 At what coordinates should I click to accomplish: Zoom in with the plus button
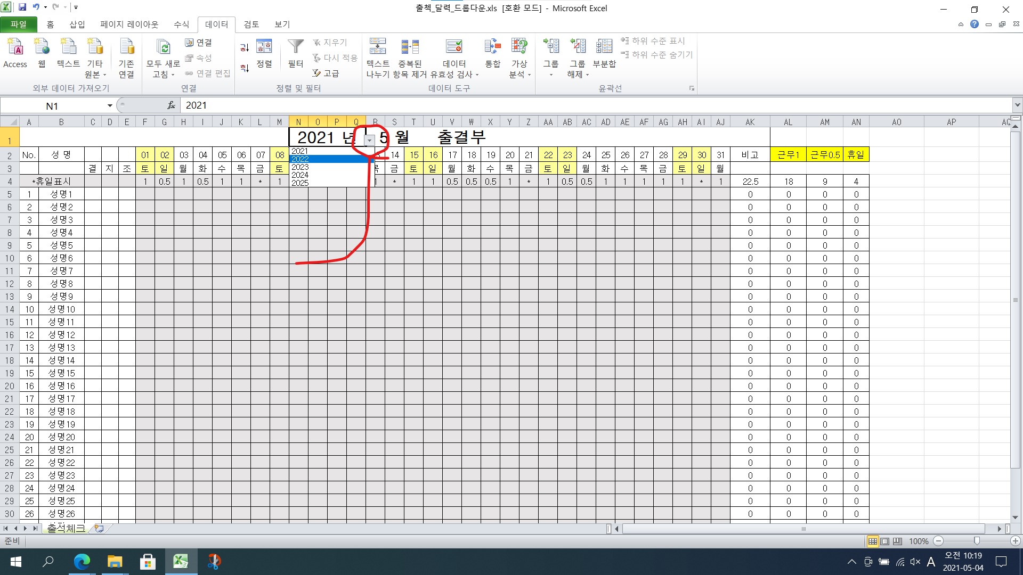click(1016, 541)
